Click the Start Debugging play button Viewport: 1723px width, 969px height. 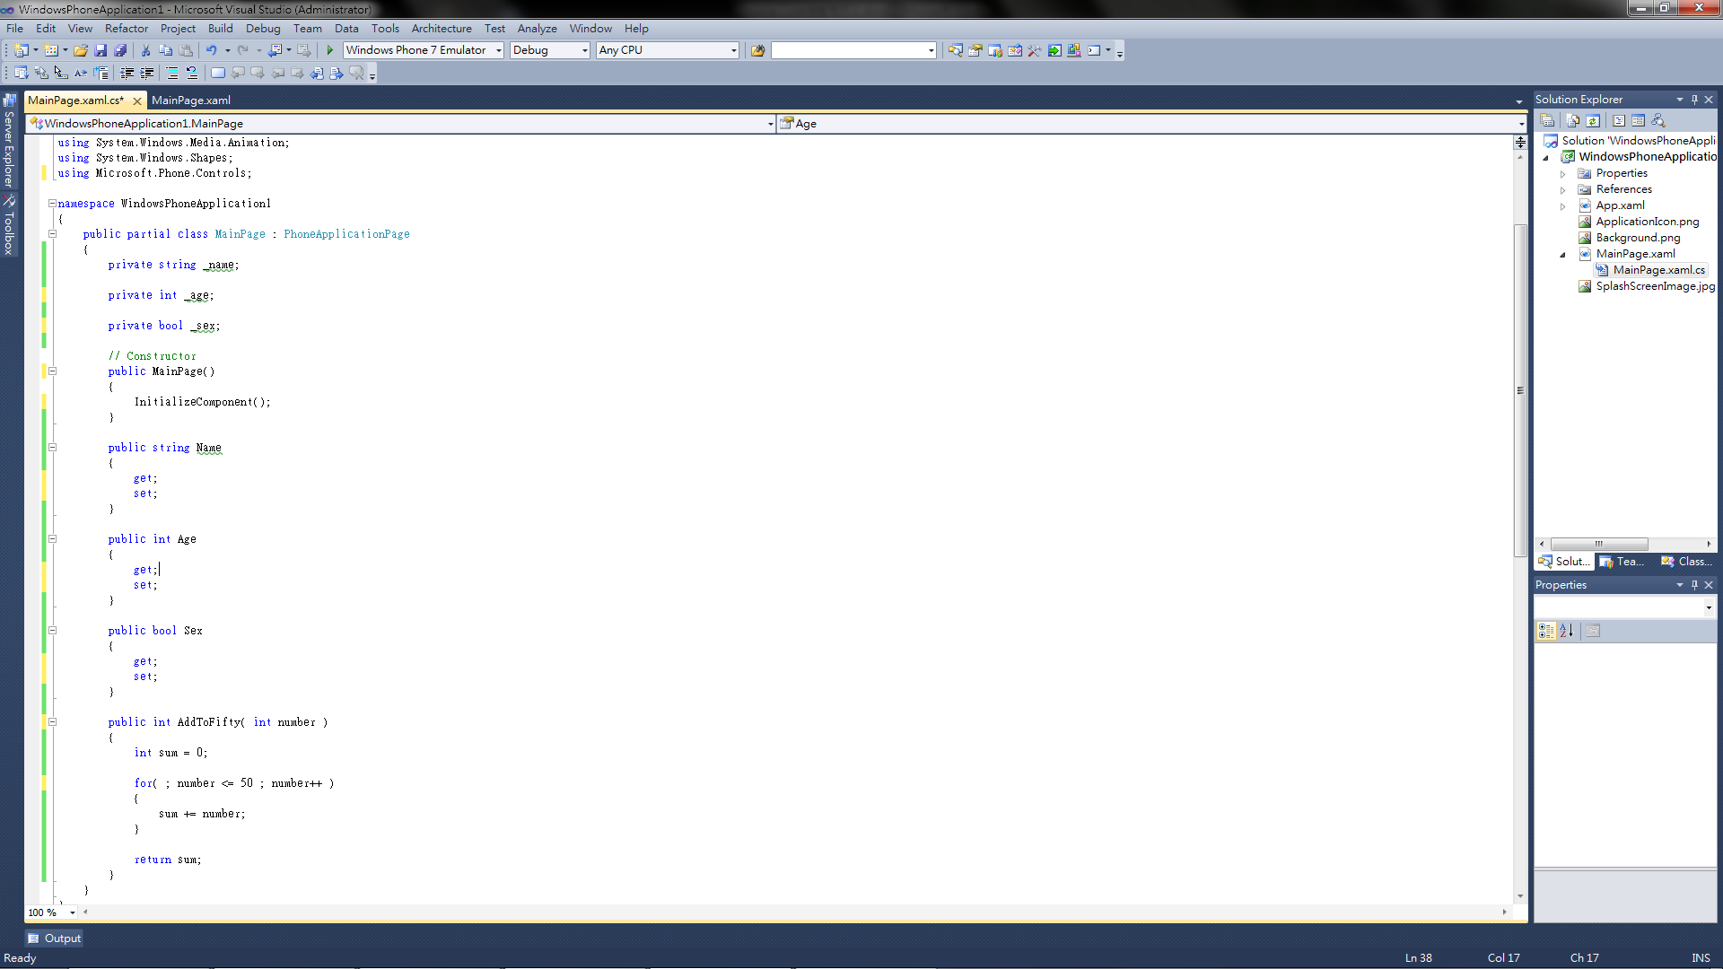click(x=331, y=49)
